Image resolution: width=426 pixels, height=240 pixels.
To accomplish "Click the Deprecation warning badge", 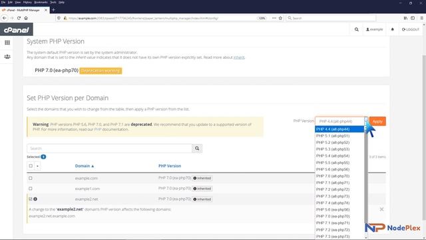I will (101, 71).
